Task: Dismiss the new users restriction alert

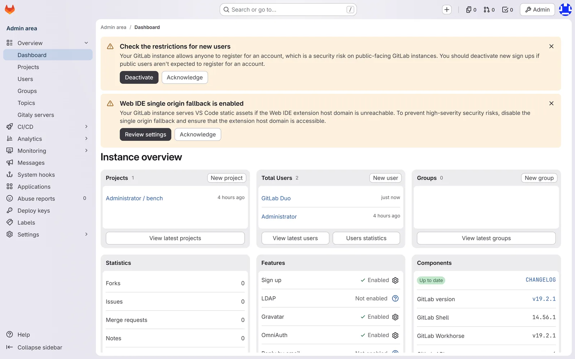Action: (551, 46)
